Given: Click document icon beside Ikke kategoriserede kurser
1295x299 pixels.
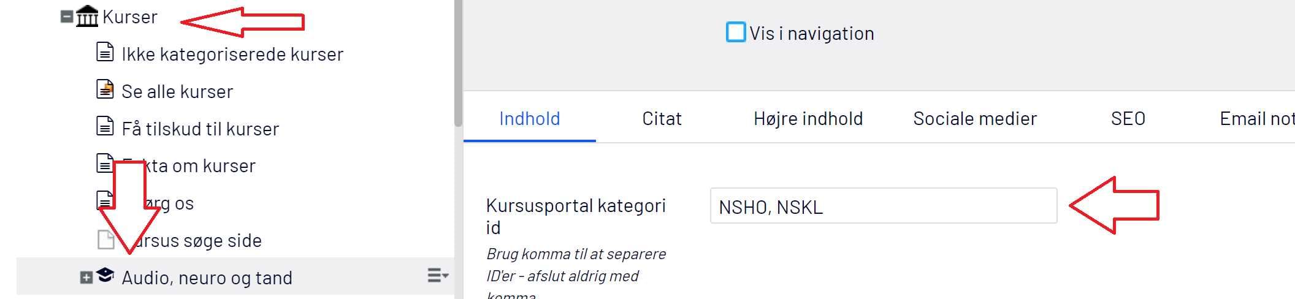Looking at the screenshot, I should [105, 52].
